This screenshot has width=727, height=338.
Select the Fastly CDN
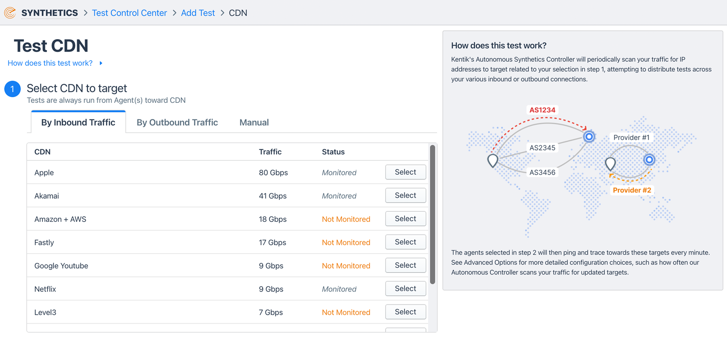[x=406, y=242]
